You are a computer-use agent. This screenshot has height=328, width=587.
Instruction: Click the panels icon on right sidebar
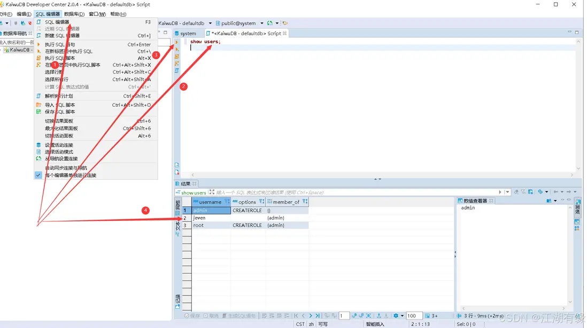[577, 206]
